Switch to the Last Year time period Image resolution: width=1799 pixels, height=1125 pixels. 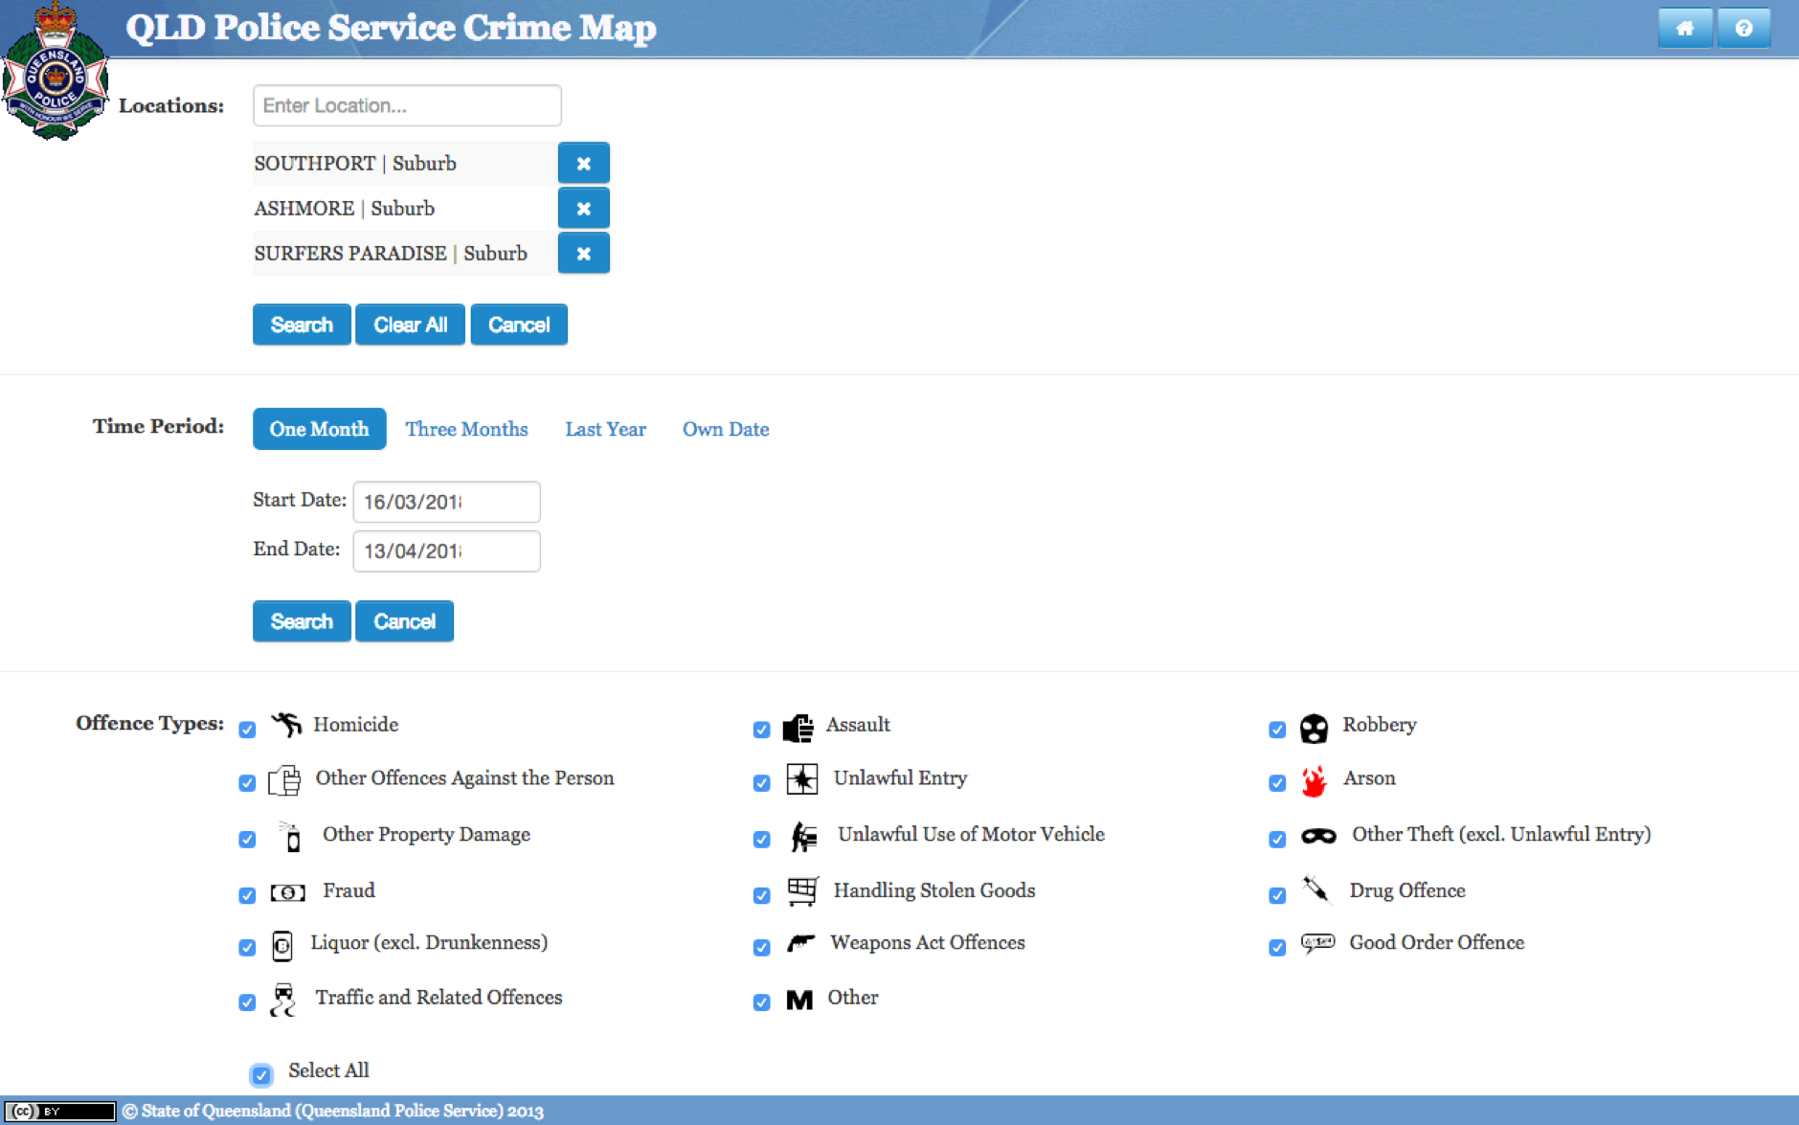pyautogui.click(x=605, y=429)
